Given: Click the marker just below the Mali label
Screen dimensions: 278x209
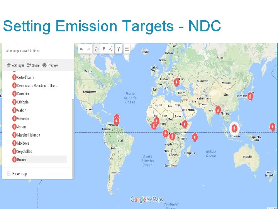Looking at the screenshot, I should pos(156,121).
